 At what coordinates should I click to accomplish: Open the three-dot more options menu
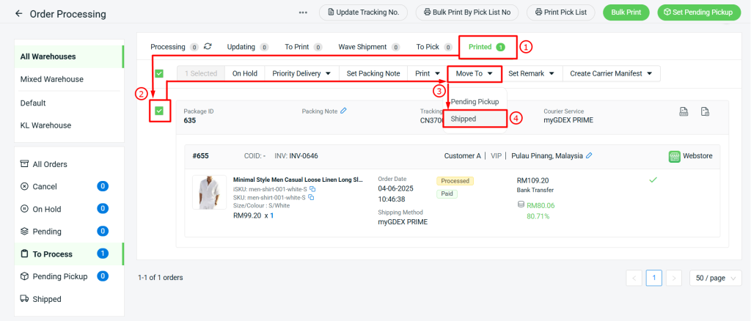[x=303, y=13]
